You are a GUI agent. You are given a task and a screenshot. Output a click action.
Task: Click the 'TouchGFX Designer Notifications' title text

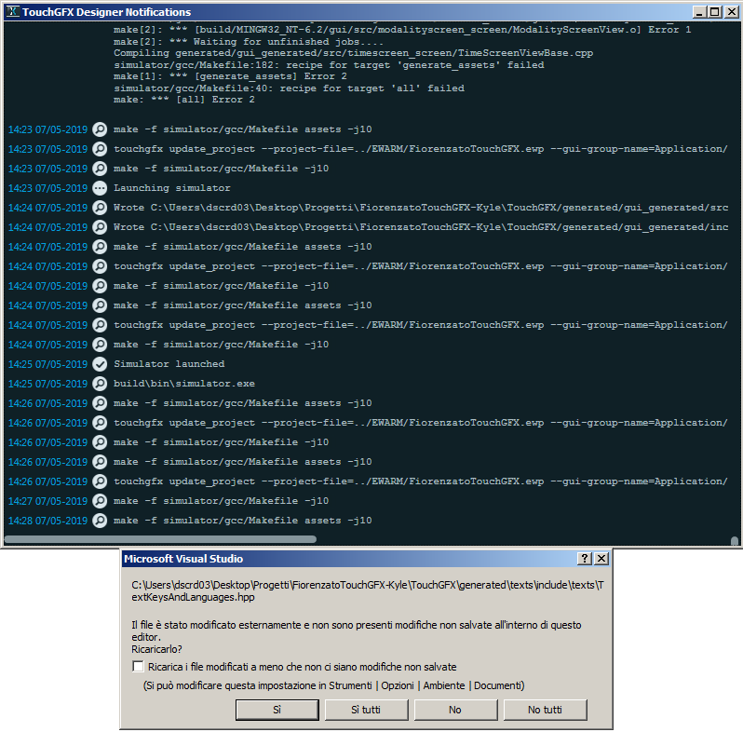coord(107,12)
